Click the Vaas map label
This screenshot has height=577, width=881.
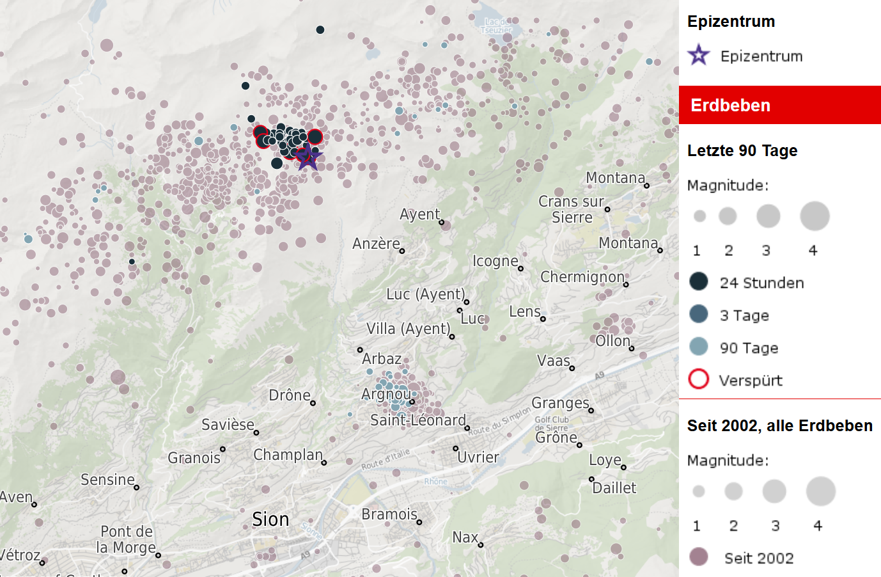(x=554, y=361)
